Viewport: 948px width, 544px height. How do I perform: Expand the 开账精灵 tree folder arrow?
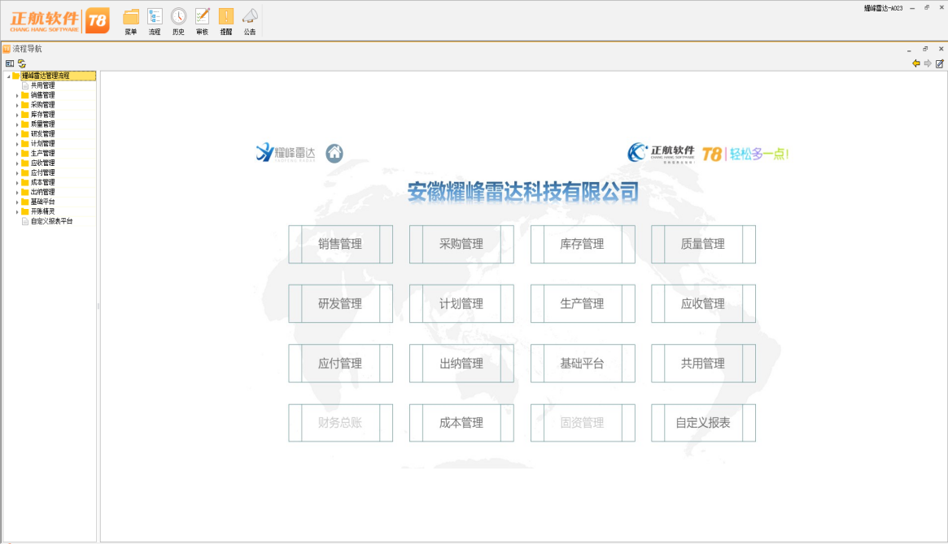pos(17,211)
